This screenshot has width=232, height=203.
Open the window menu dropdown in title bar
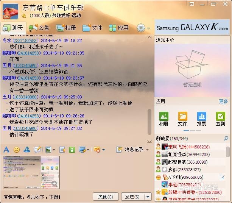pos(192,4)
